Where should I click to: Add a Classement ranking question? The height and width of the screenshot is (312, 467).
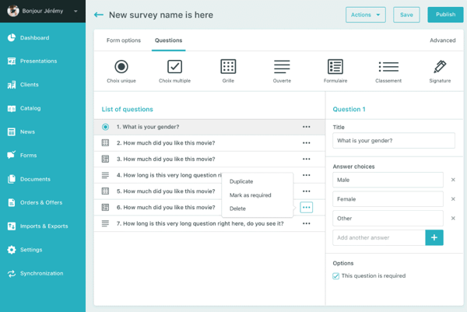388,67
